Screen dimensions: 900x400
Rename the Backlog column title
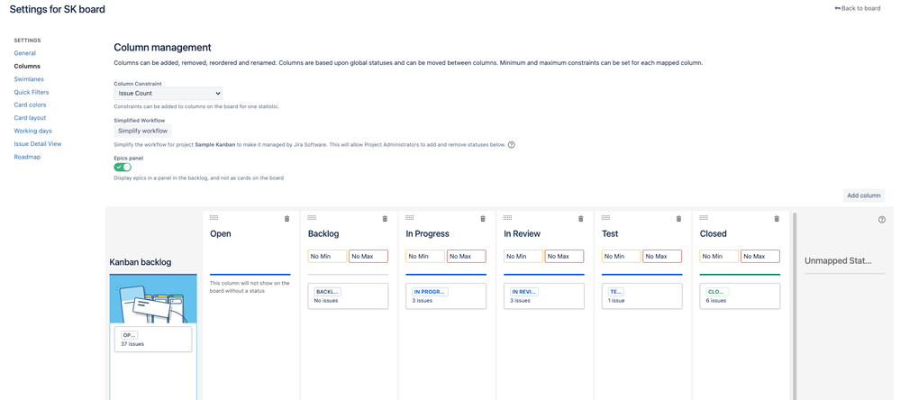click(x=323, y=233)
